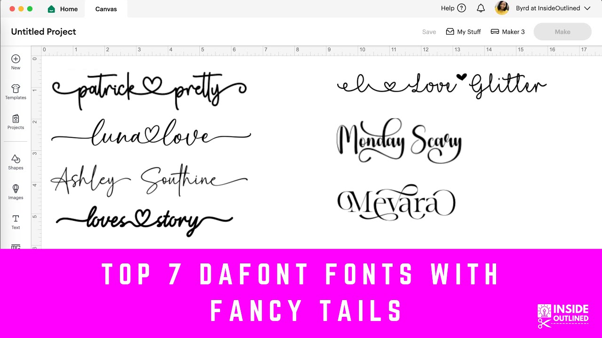Select the patrick pretty text on canvas
The image size is (602, 338).
[149, 90]
